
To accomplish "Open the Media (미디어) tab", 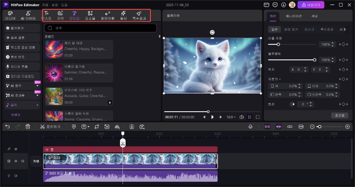I will click(10, 16).
